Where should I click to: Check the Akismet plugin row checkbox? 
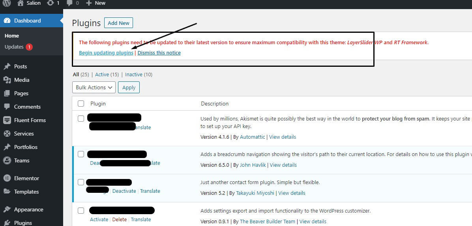(81, 119)
